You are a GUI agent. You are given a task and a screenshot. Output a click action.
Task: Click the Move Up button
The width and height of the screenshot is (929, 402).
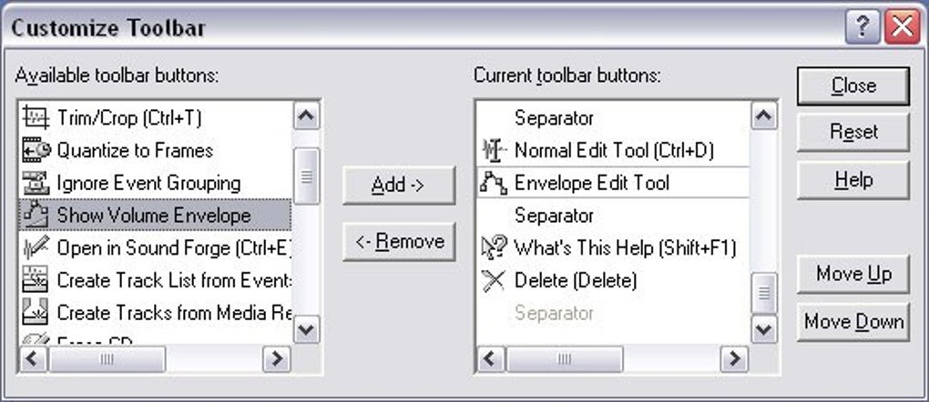(853, 274)
